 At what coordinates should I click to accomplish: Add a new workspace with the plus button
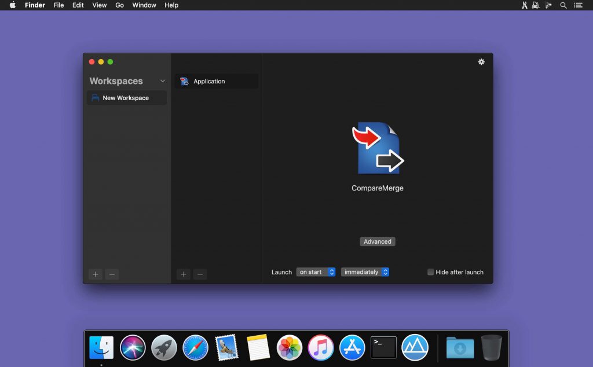point(95,274)
